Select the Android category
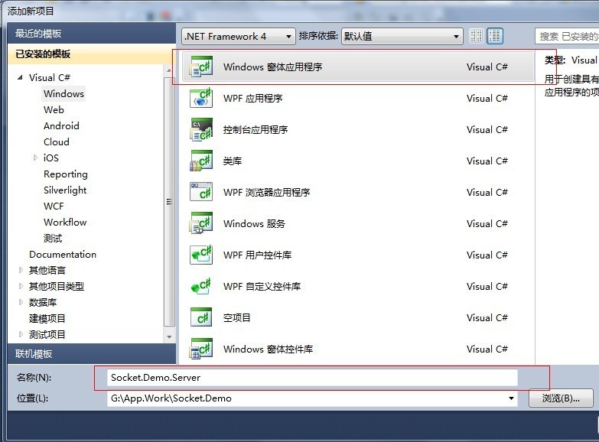 (61, 125)
